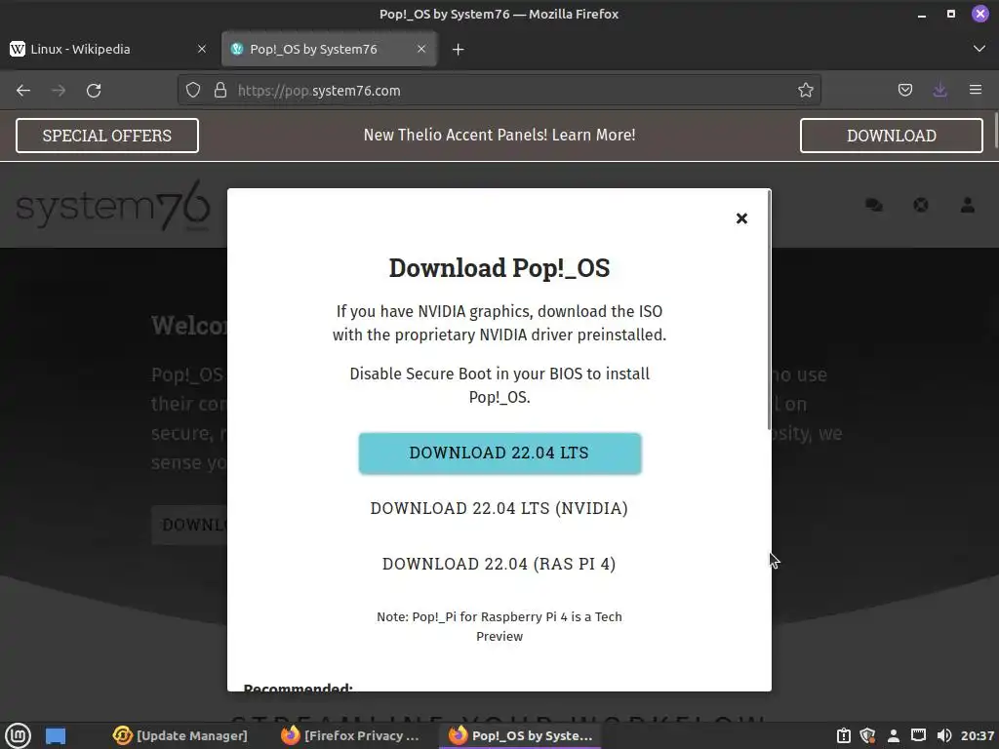Screen dimensions: 999x749
Task: Minimize the Firefox window
Action: 922,14
